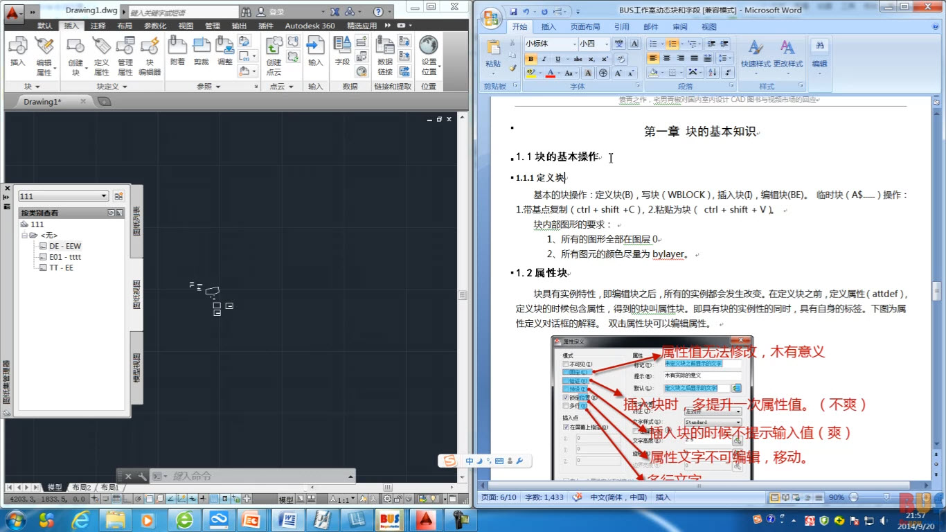Screen dimensions: 946x532
Task: Select the DE - EEW sheet item
Action: [65, 246]
